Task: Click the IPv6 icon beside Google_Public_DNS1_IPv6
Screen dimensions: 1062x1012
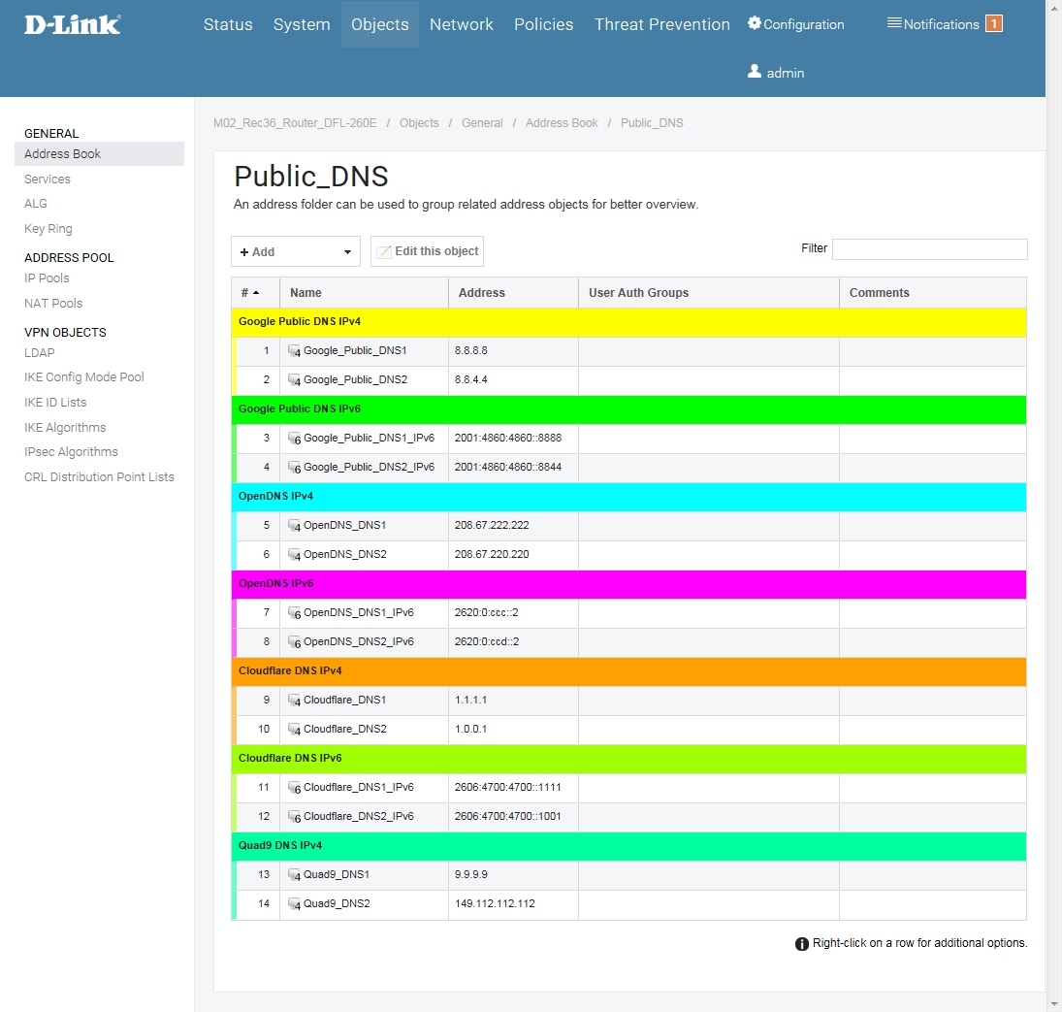Action: [x=295, y=439]
